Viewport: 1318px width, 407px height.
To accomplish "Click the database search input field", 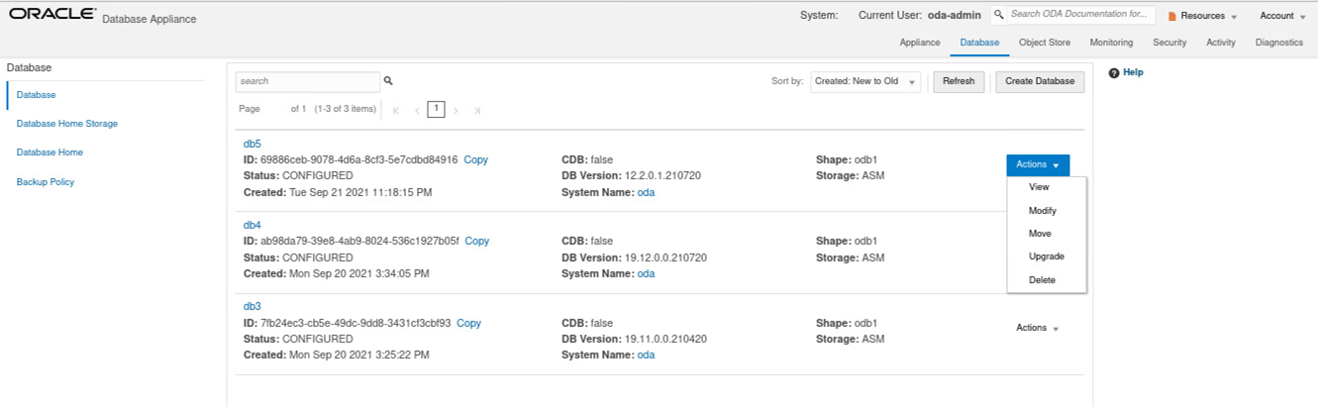I will coord(307,81).
